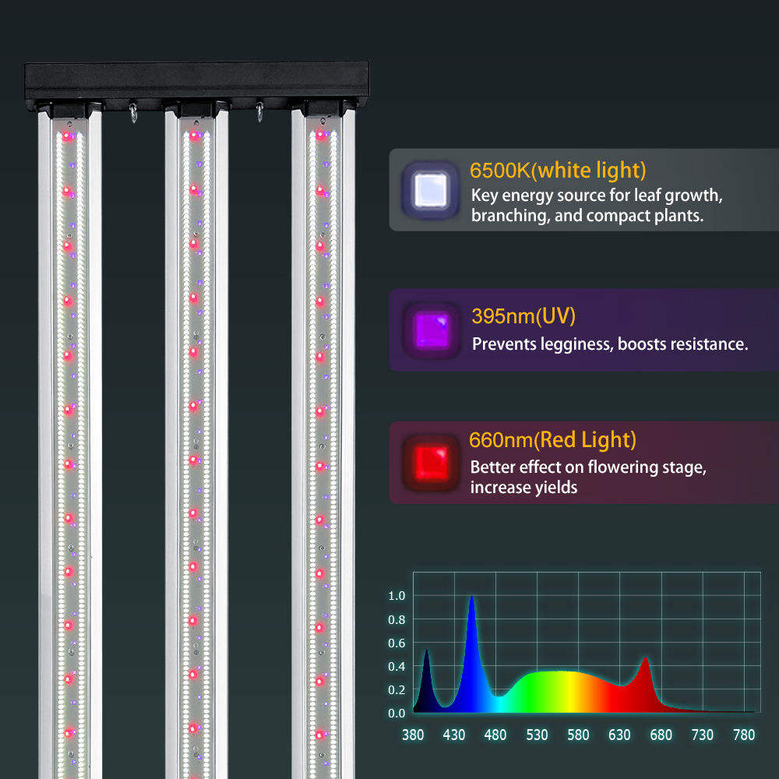Click the right metal hanging hook
779x779 pixels.
pyautogui.click(x=260, y=114)
